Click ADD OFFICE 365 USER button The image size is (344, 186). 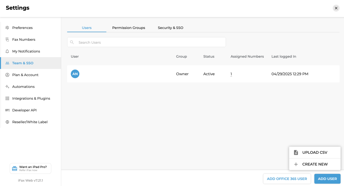(x=287, y=179)
